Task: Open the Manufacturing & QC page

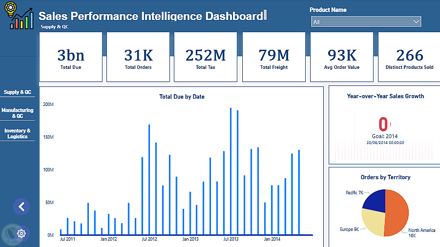Action: point(18,113)
